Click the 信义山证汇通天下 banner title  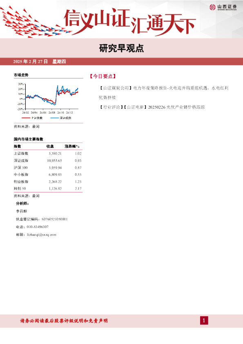(130, 22)
